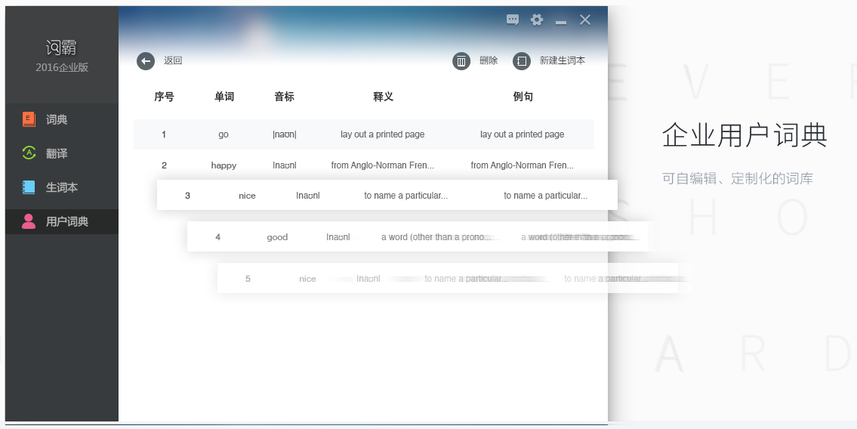Click the new wordbook icon

521,61
